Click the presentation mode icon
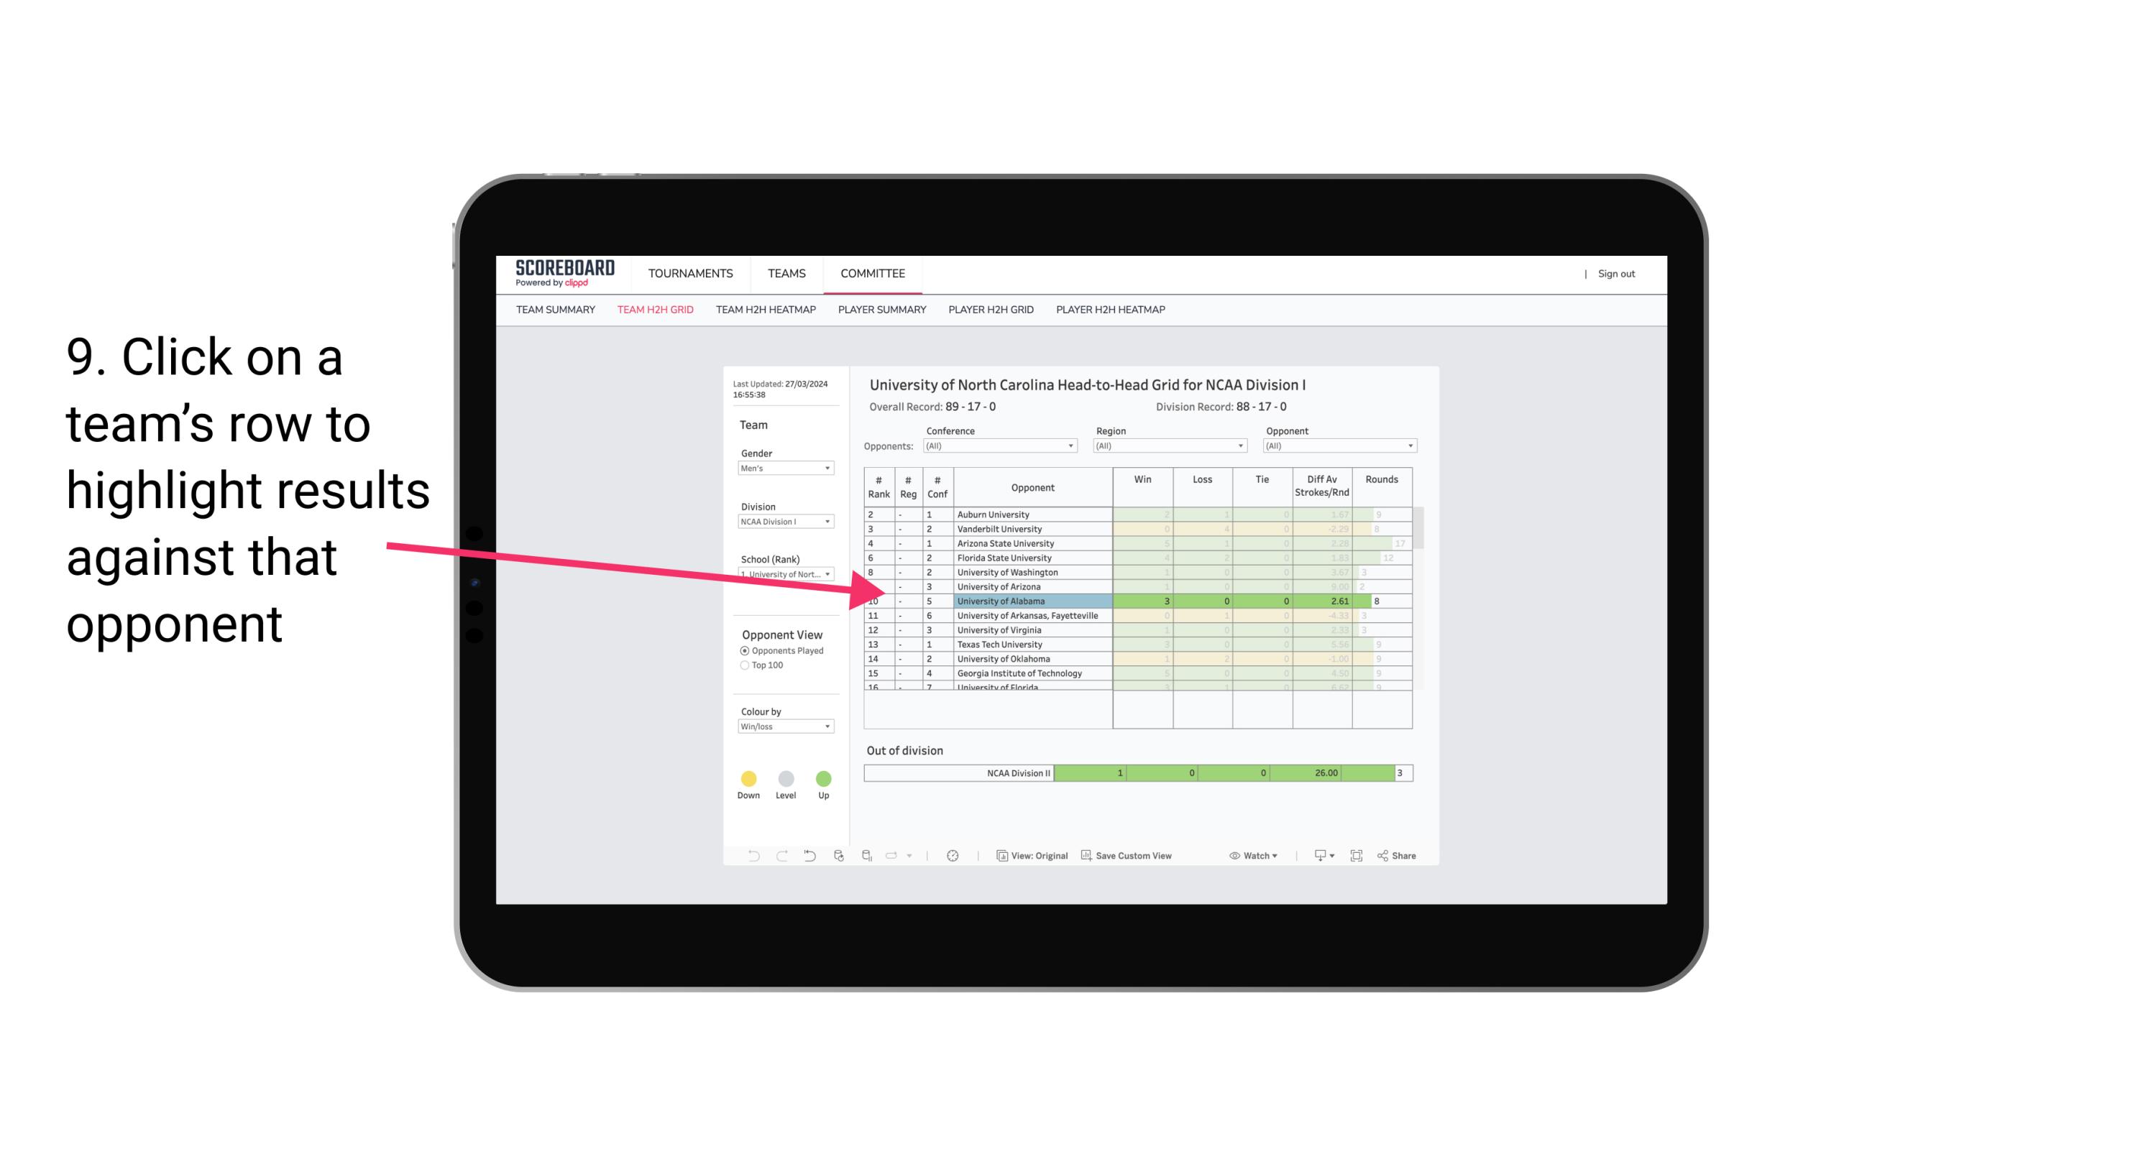The height and width of the screenshot is (1159, 2156). pos(1357,856)
